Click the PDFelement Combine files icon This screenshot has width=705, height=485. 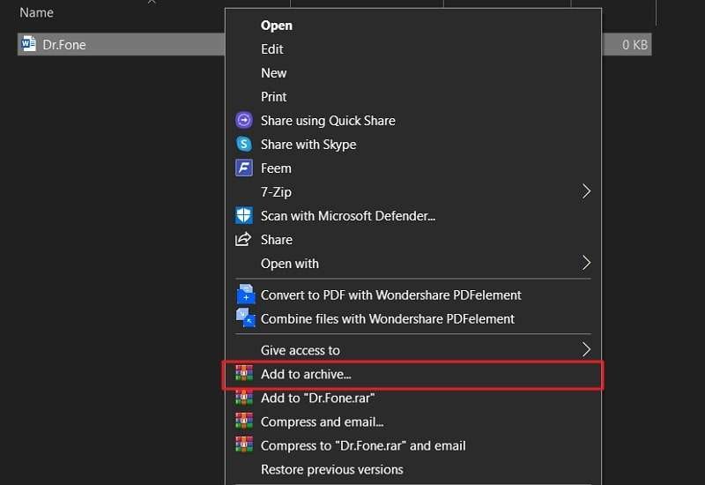pyautogui.click(x=244, y=318)
